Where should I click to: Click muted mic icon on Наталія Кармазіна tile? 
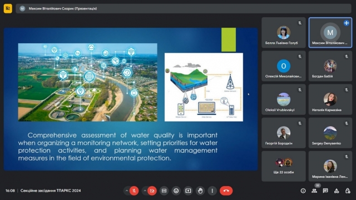347,90
